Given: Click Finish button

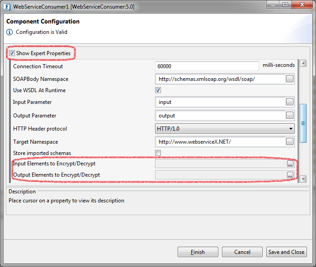Looking at the screenshot, I should tap(197, 252).
